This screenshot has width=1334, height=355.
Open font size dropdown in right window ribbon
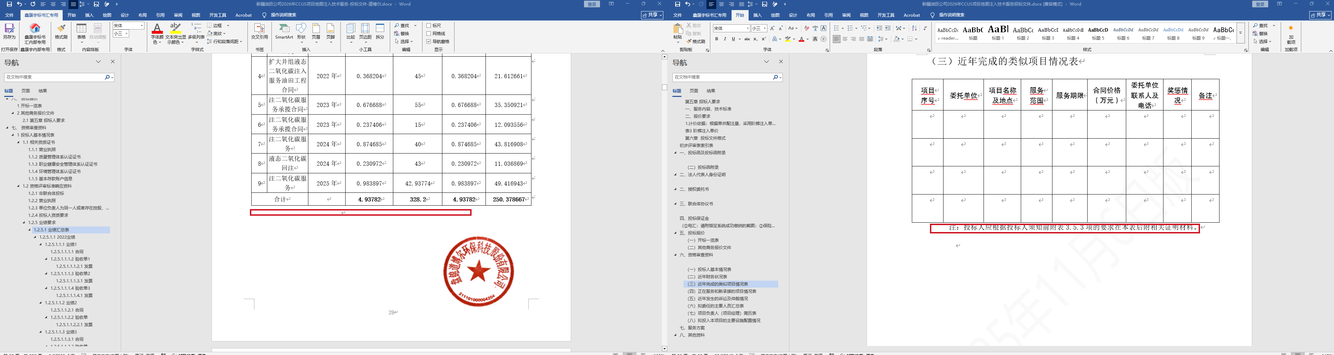click(x=765, y=28)
